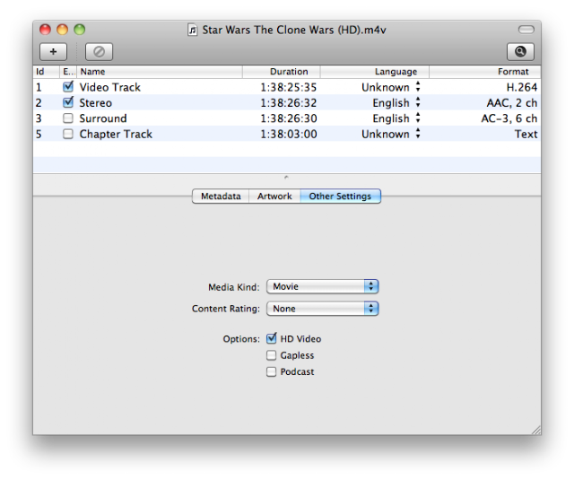Select the Other Settings tab

tap(340, 196)
